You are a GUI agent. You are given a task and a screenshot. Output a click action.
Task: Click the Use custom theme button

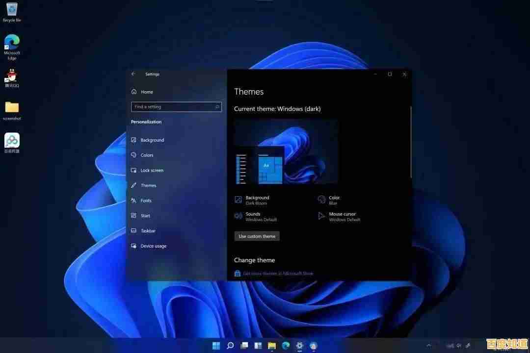(x=257, y=236)
